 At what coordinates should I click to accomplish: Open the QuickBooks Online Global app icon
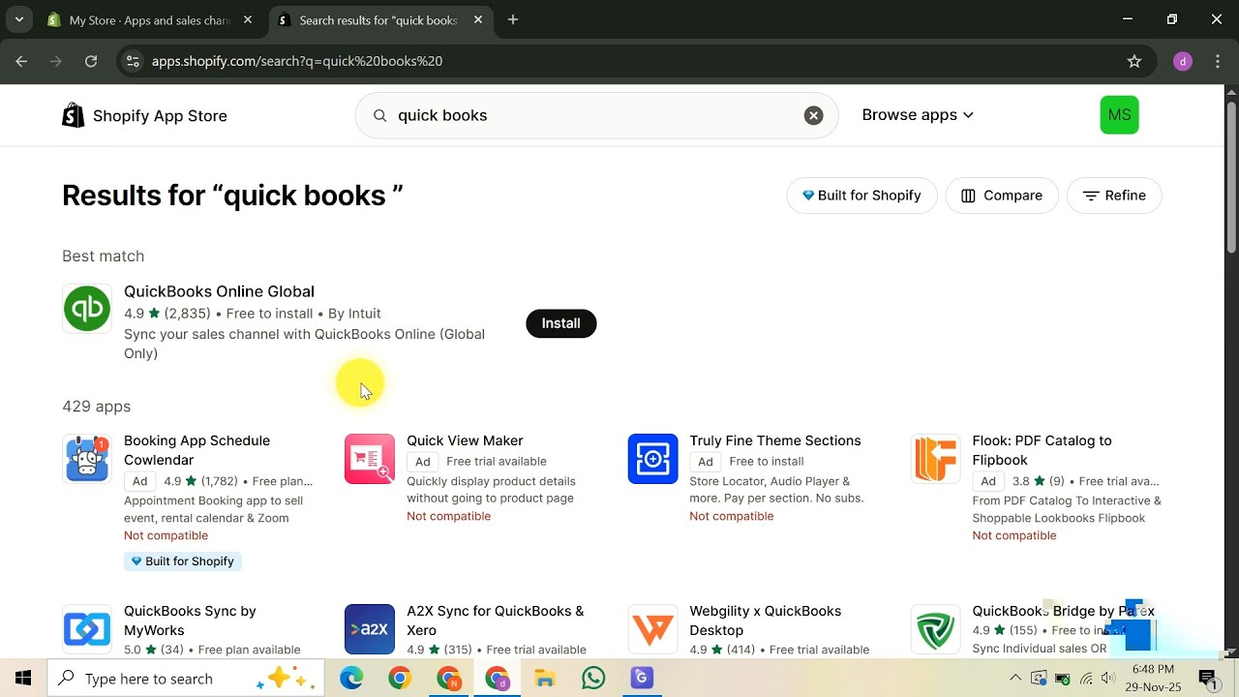click(x=87, y=309)
